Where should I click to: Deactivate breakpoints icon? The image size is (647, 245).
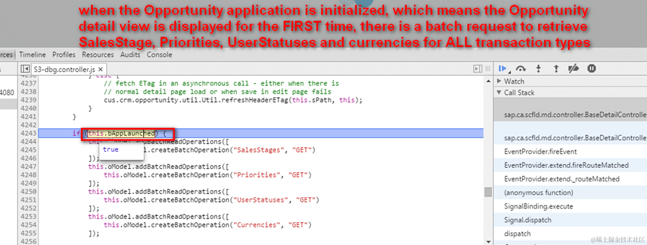(x=573, y=69)
